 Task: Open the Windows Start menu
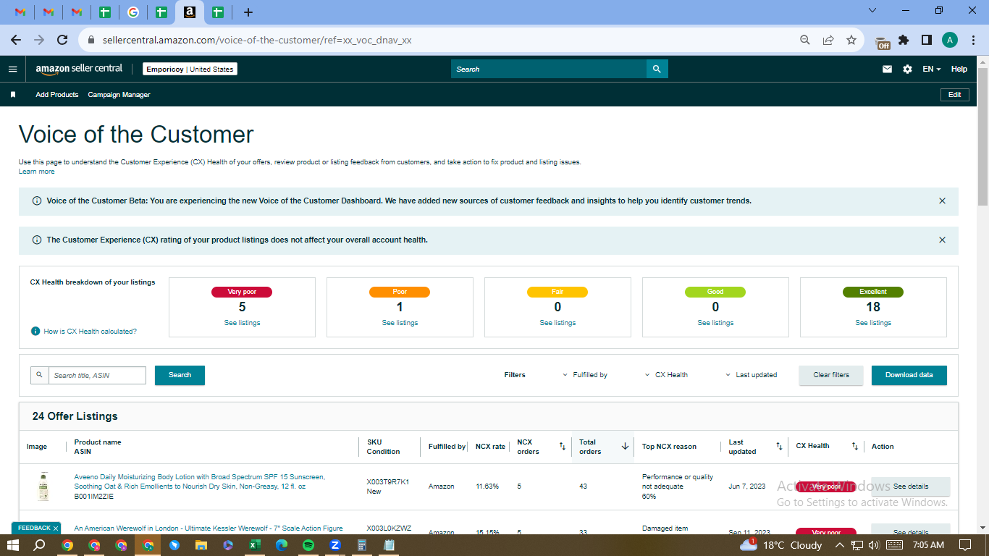(x=13, y=545)
